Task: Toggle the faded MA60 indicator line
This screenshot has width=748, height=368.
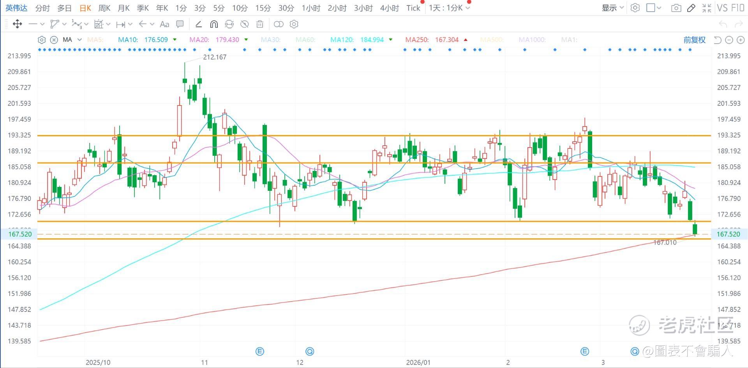Action: click(305, 40)
